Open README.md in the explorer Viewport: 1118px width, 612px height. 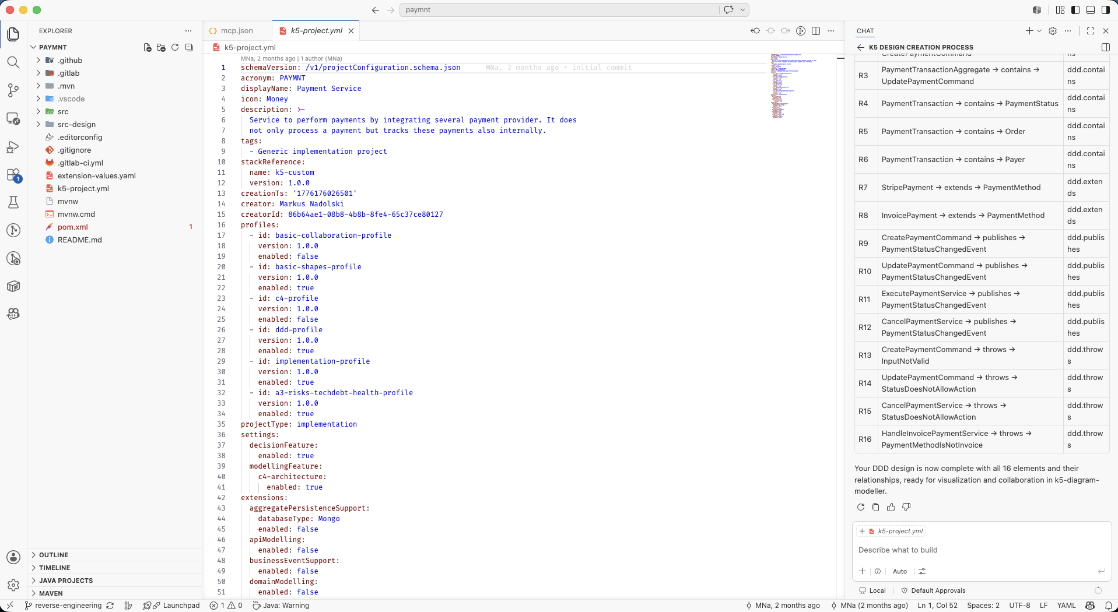pos(80,240)
